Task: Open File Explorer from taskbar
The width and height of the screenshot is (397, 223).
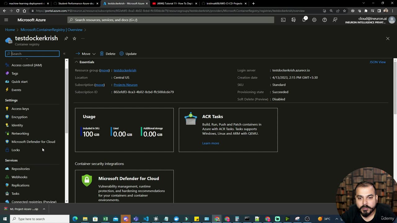Action: tap(85, 219)
